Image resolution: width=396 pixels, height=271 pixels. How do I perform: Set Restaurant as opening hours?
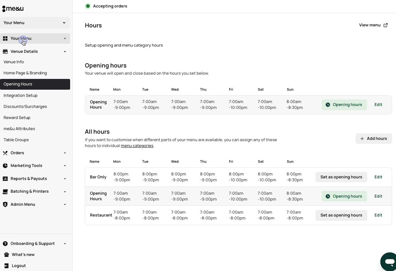341,215
